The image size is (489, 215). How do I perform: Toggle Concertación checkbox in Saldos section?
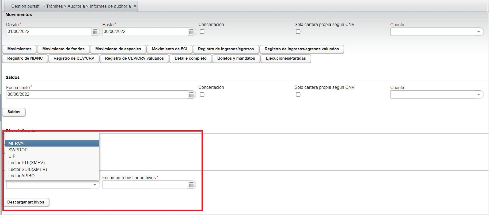coord(202,94)
